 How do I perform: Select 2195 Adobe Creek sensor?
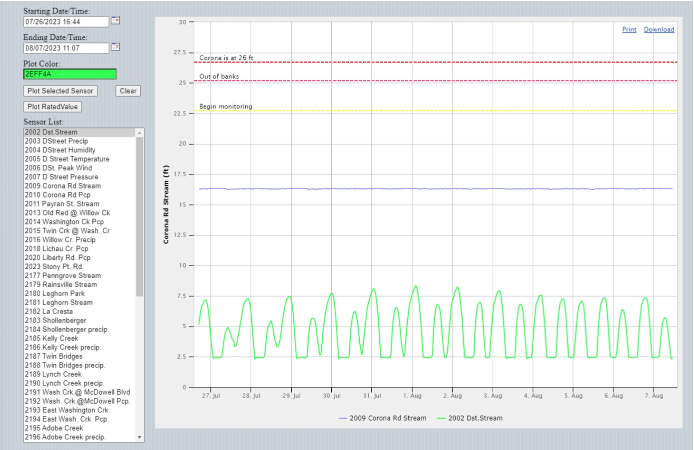(54, 428)
